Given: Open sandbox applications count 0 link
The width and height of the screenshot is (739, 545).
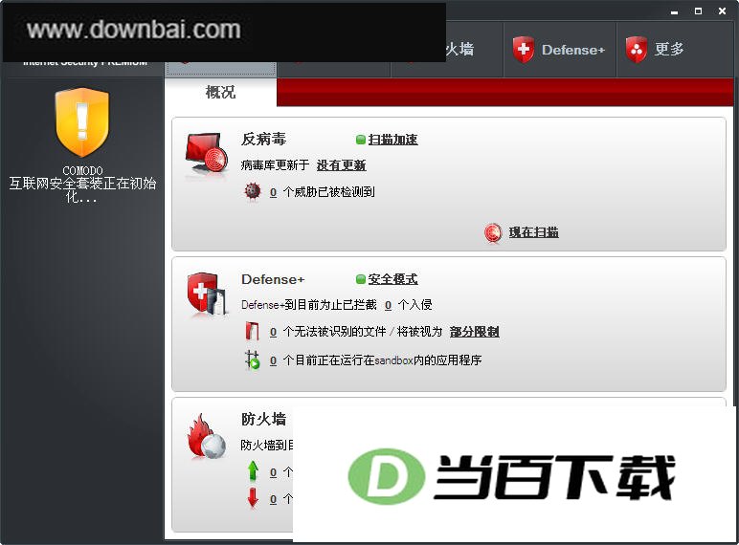Looking at the screenshot, I should tap(273, 360).
